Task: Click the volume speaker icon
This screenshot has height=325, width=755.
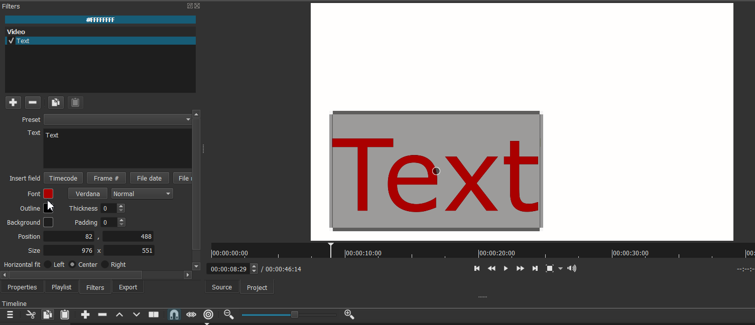Action: [572, 268]
